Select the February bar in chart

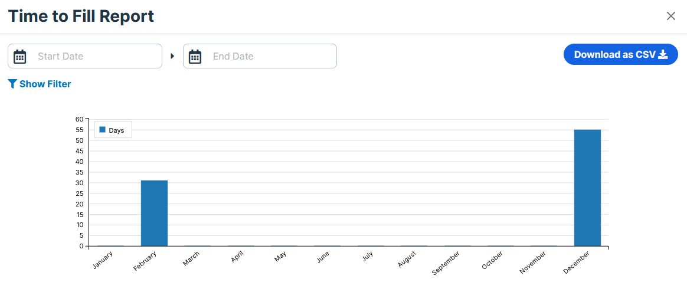pyautogui.click(x=154, y=213)
